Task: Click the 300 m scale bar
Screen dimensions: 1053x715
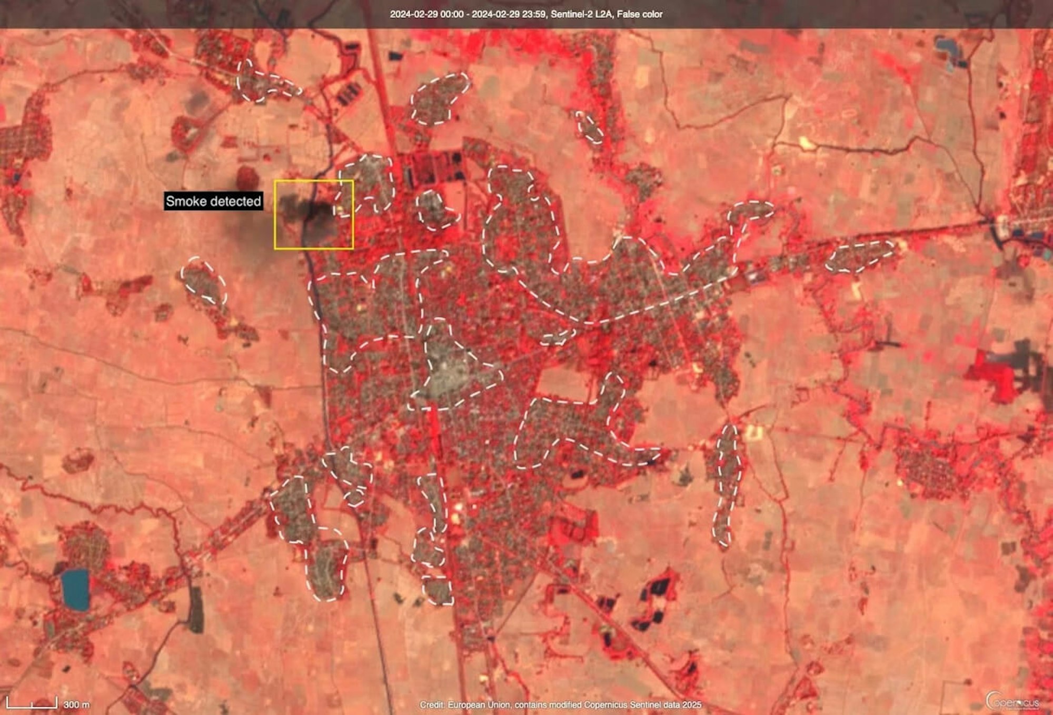Action: click(x=33, y=703)
